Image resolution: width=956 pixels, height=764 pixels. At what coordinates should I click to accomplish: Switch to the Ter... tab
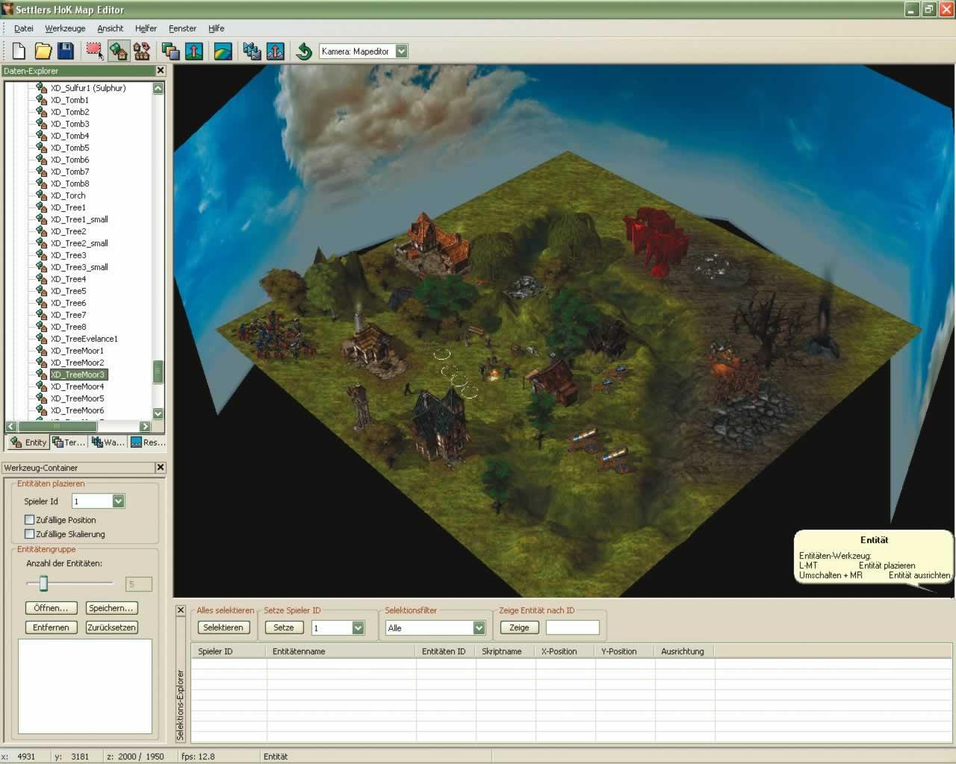pos(69,442)
